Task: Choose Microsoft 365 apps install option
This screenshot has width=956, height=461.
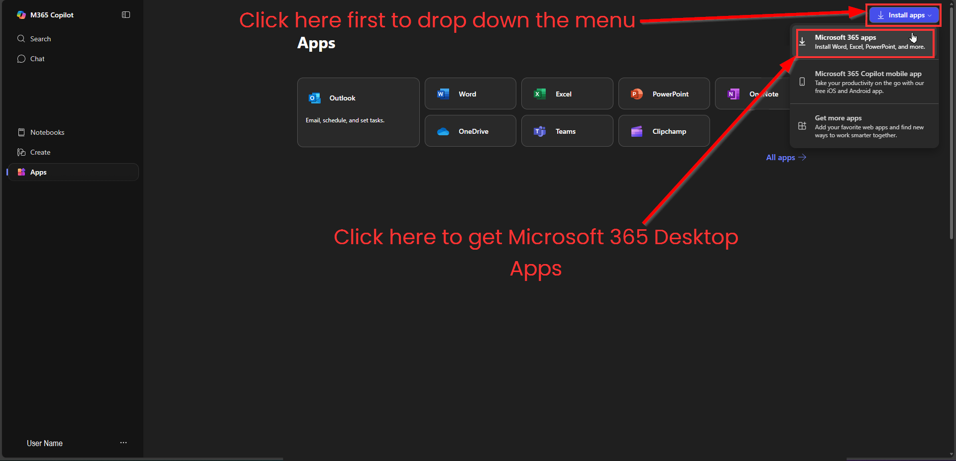Action: (x=865, y=42)
